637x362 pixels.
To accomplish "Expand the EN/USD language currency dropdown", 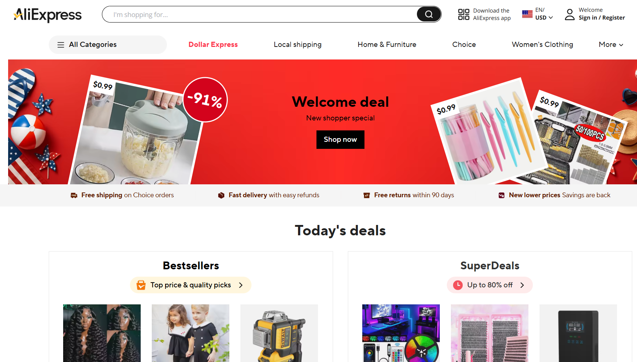I will coord(544,14).
